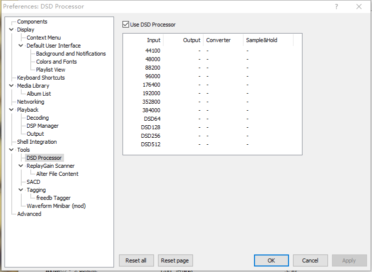Uncheck the Use DSD Processor checkbox
The height and width of the screenshot is (272, 372).
point(126,25)
